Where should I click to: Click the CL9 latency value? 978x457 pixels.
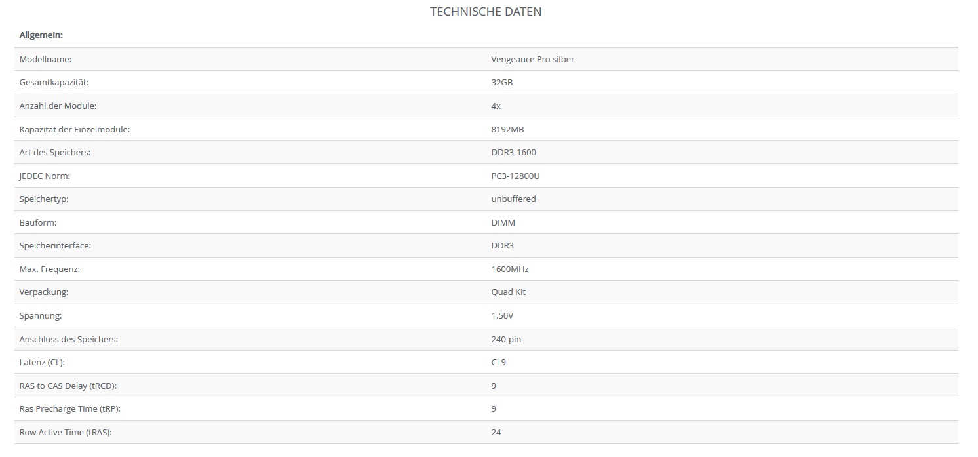(x=498, y=362)
